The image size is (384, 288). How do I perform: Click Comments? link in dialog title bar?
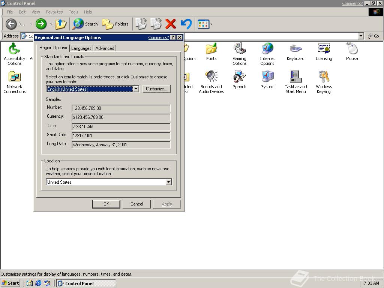[159, 37]
